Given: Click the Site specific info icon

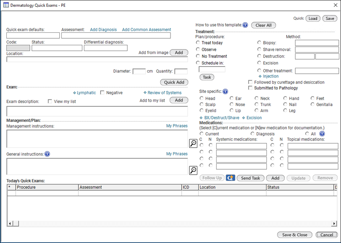Looking at the screenshot, I should point(225,92).
